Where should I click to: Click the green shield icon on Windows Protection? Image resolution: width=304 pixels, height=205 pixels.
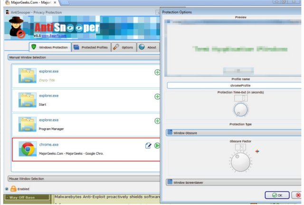(34, 47)
